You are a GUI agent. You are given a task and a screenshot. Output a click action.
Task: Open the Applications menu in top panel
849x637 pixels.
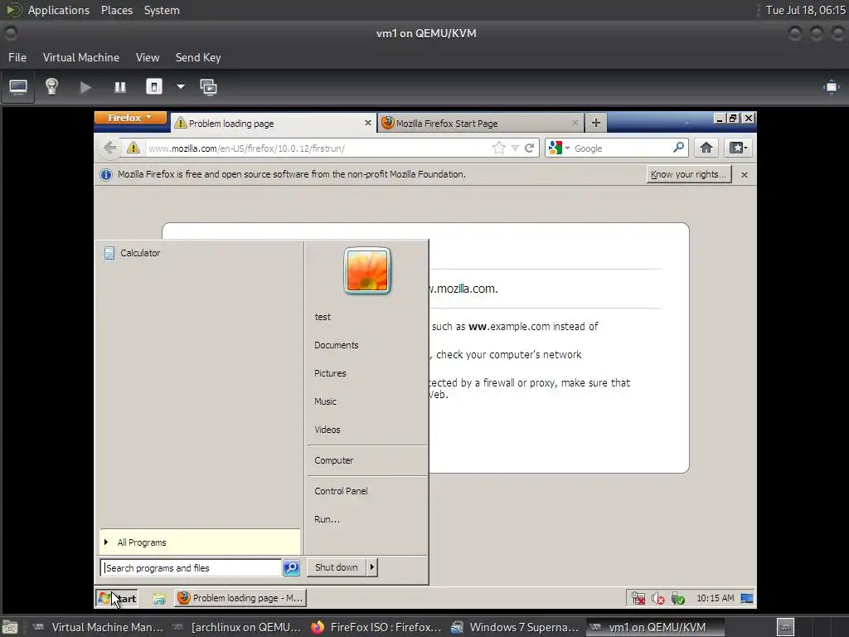[59, 10]
